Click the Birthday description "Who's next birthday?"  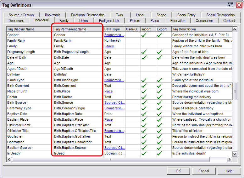(x=188, y=74)
